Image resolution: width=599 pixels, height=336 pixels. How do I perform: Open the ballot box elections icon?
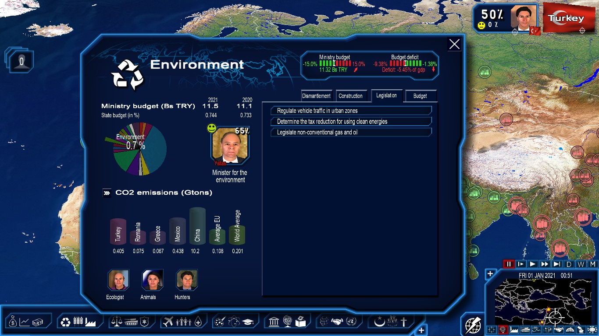(300, 322)
